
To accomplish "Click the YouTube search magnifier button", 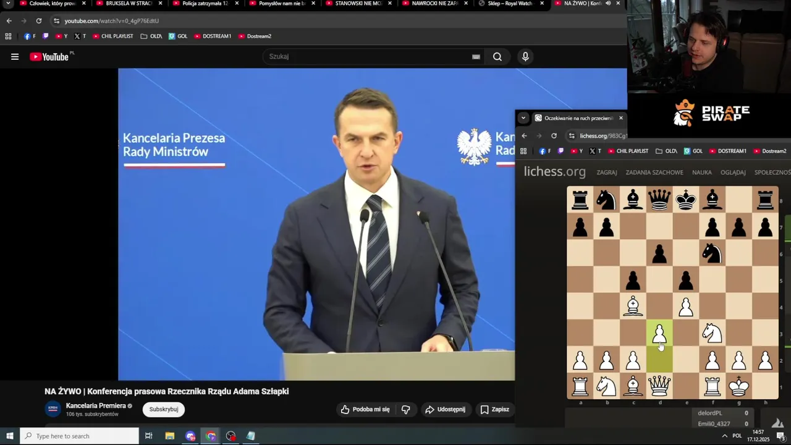I will (497, 57).
